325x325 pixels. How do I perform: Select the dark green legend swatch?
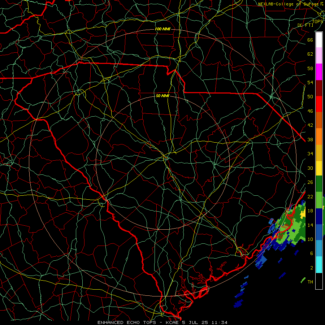(319, 184)
